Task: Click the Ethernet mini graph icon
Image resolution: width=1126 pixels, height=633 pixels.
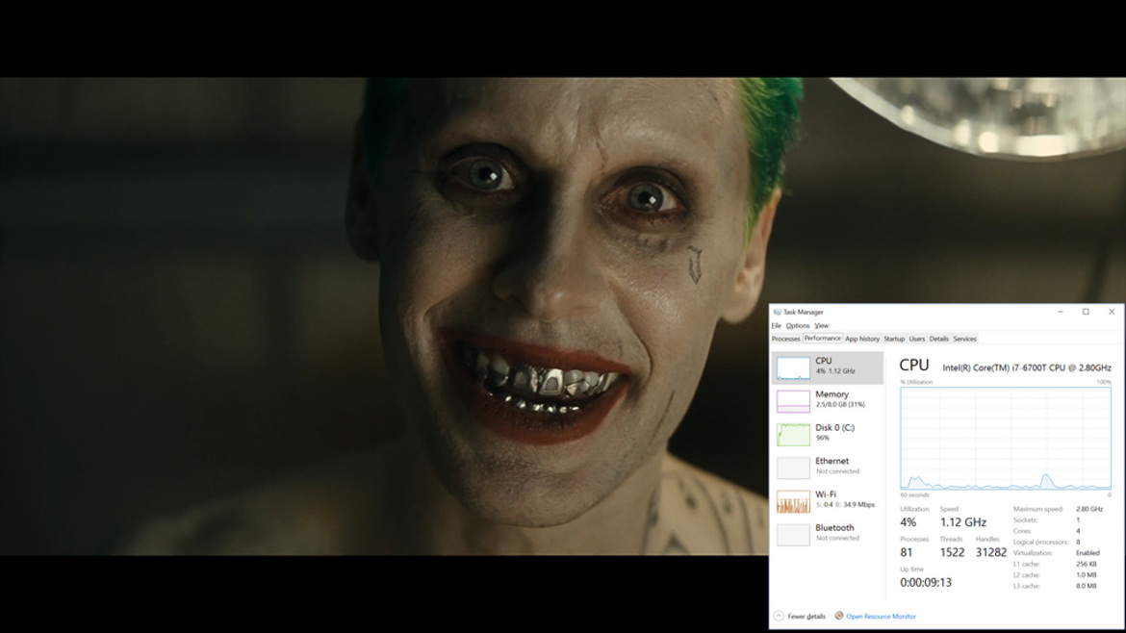Action: click(x=793, y=468)
